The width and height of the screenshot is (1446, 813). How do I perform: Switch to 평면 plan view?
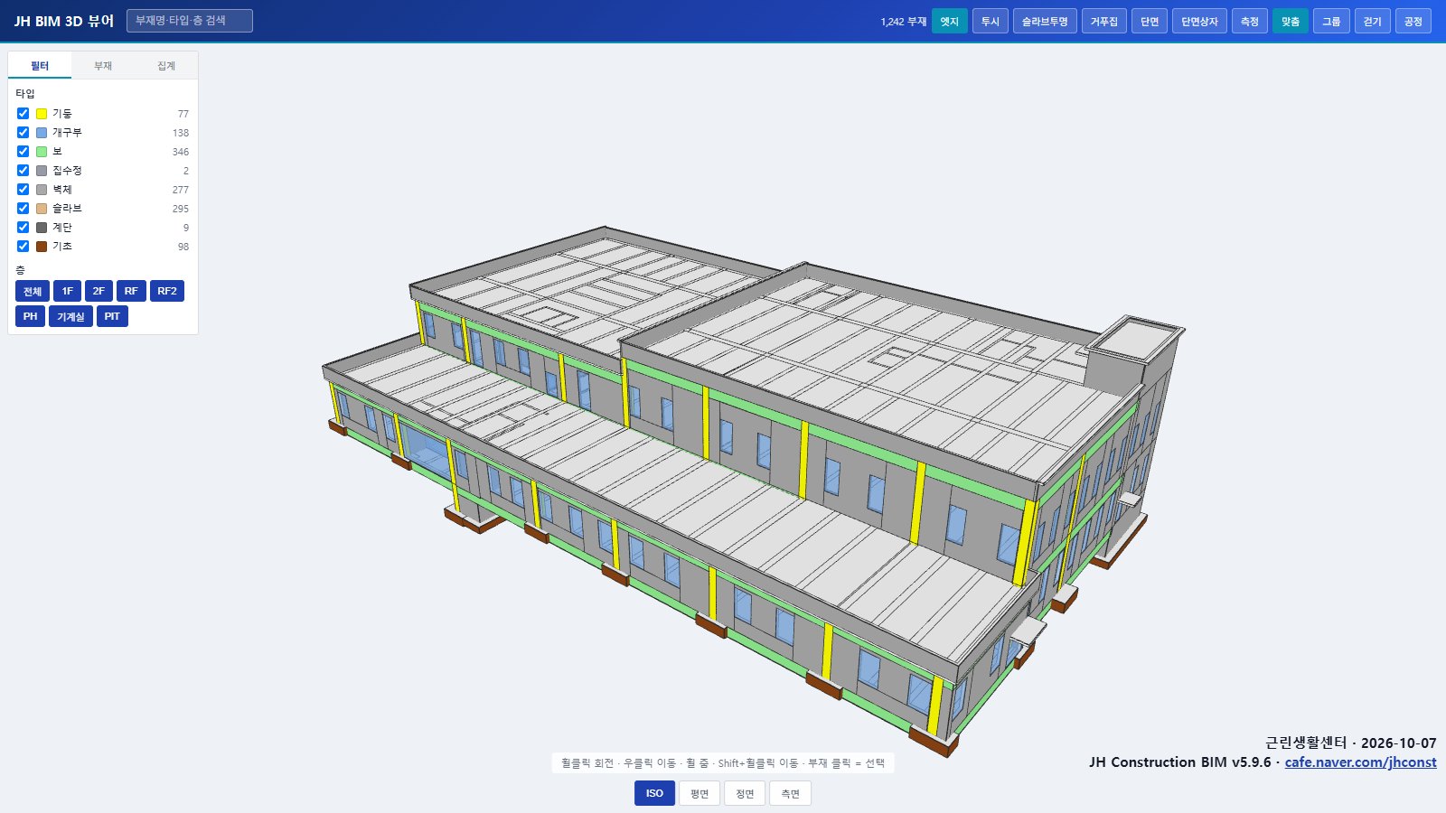click(700, 793)
